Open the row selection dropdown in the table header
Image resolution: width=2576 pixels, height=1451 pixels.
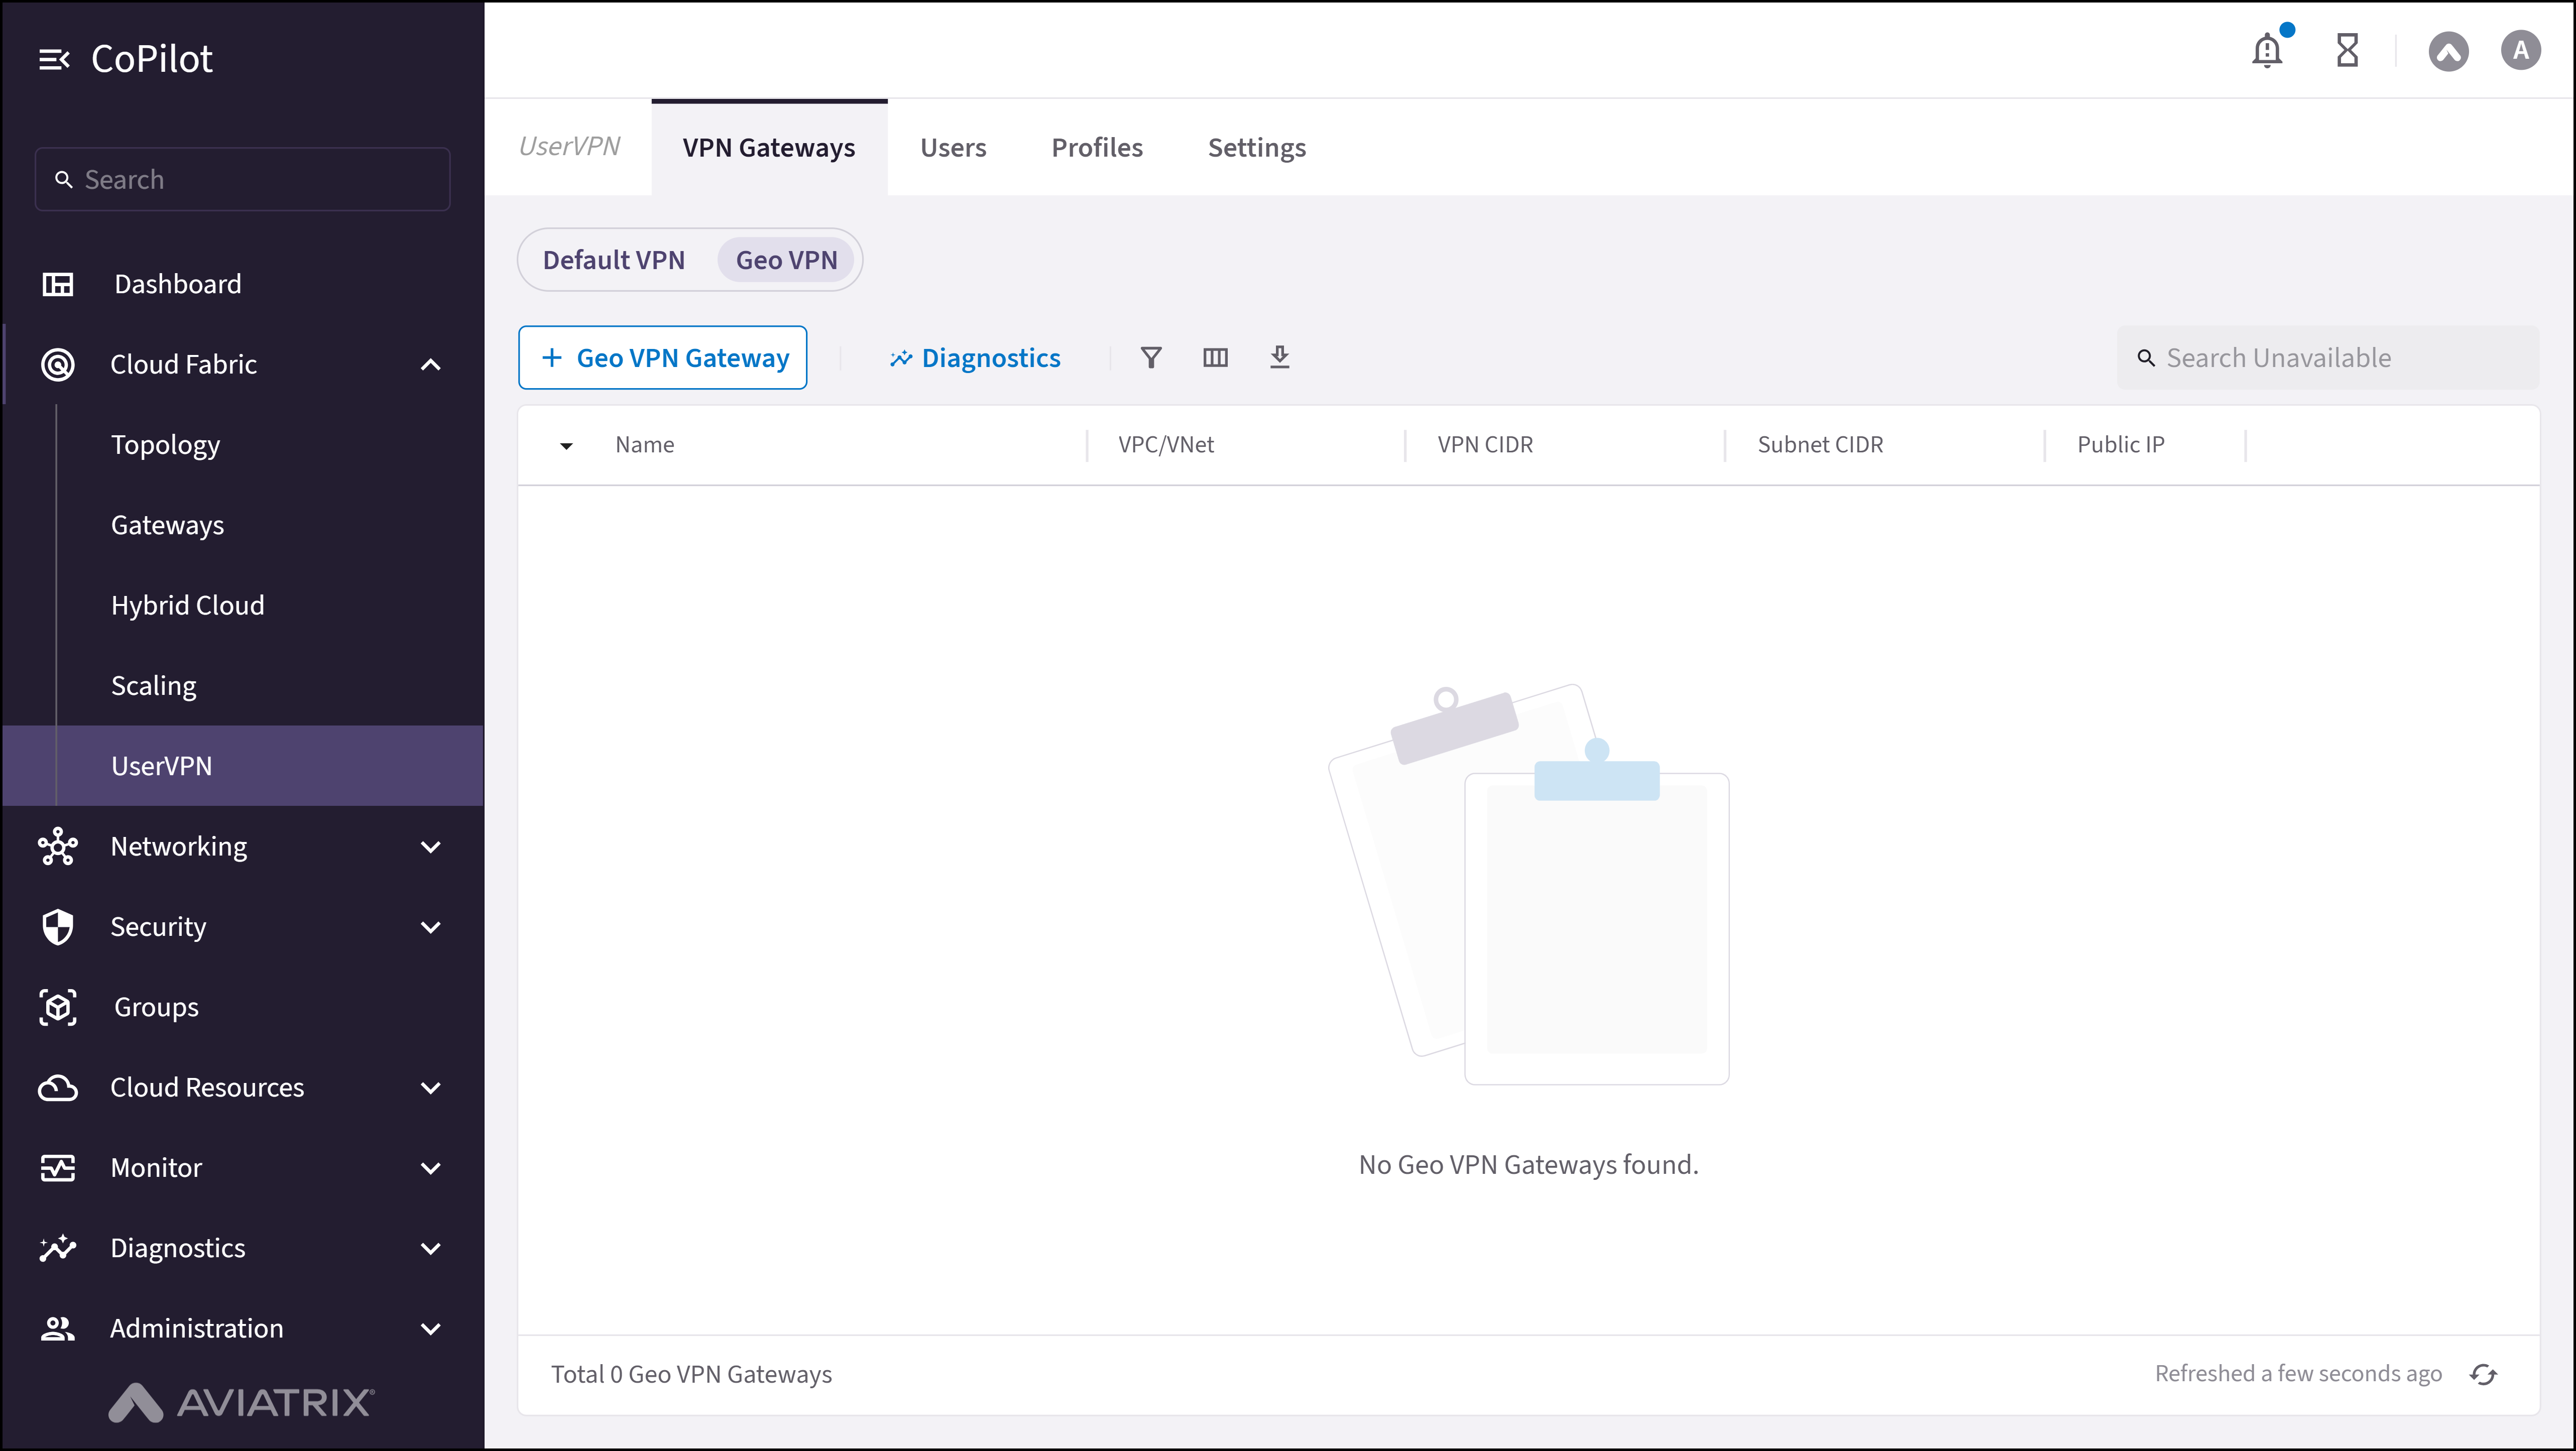566,445
